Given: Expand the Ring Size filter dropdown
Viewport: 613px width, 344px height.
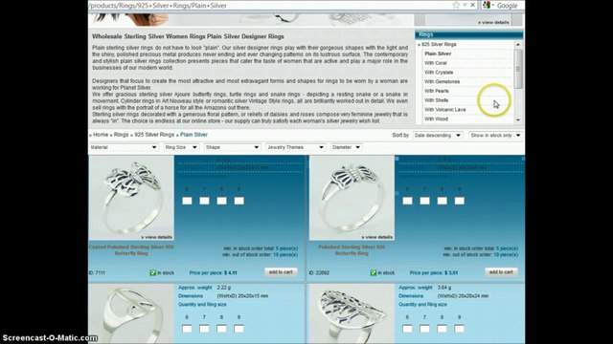Looking at the screenshot, I should (181, 147).
